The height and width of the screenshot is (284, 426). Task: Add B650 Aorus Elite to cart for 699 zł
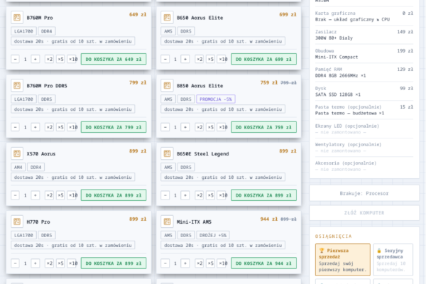coord(263,59)
